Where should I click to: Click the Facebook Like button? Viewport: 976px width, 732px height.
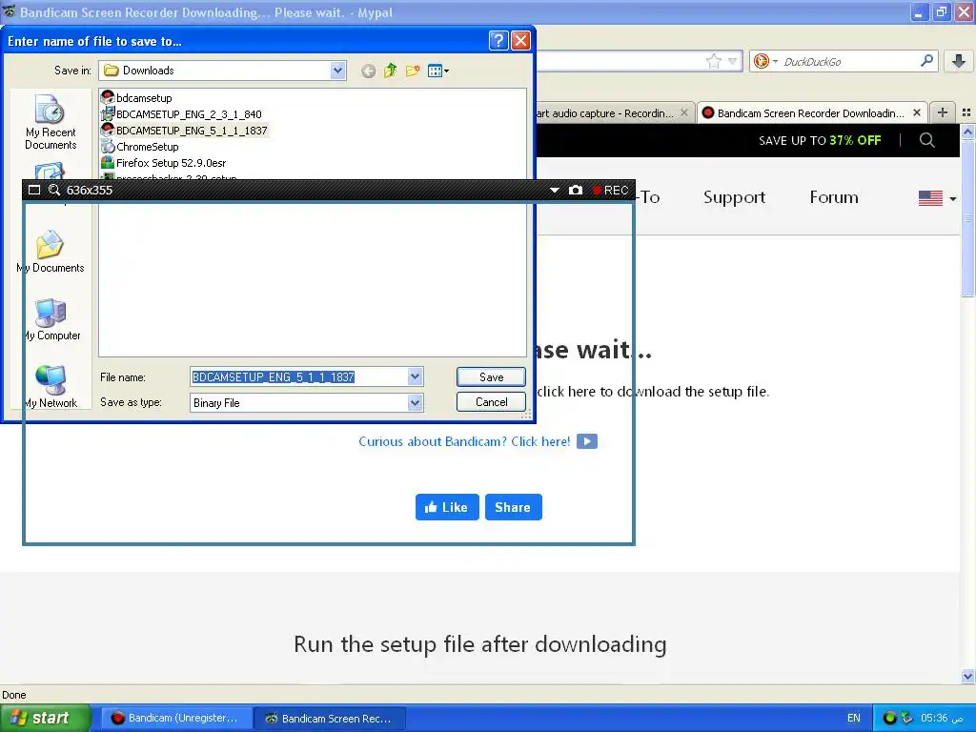click(447, 507)
